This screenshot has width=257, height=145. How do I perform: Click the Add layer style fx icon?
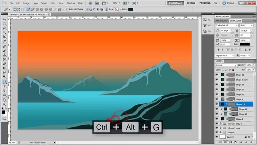click(226, 142)
